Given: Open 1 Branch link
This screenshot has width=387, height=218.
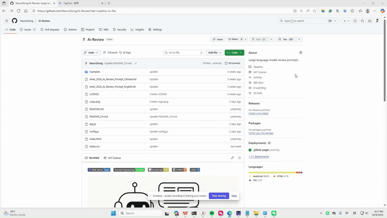Looking at the screenshot, I should click(110, 53).
